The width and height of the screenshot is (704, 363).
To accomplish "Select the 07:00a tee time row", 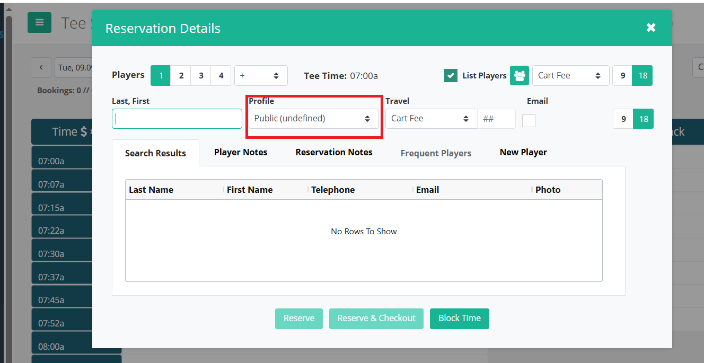I will click(x=62, y=158).
